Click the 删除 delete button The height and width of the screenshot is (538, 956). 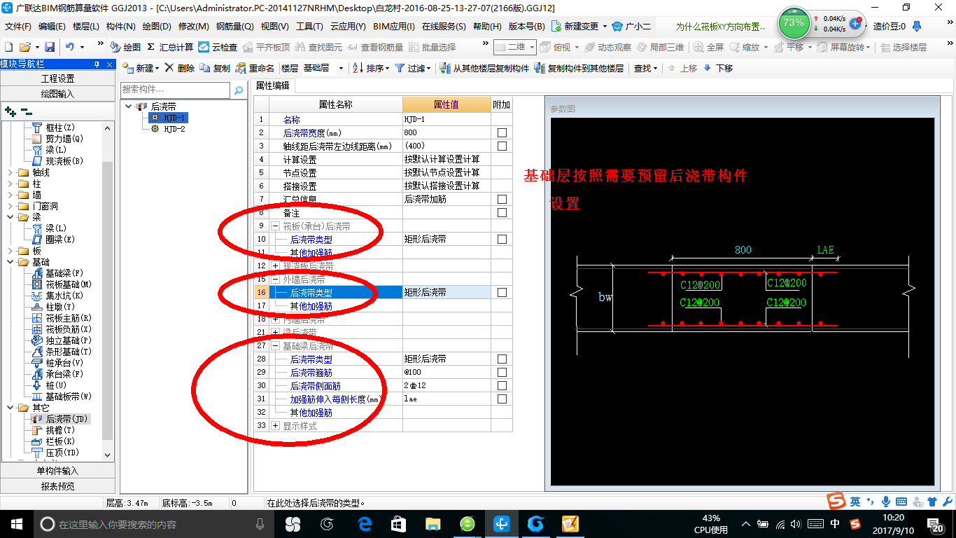pos(180,68)
